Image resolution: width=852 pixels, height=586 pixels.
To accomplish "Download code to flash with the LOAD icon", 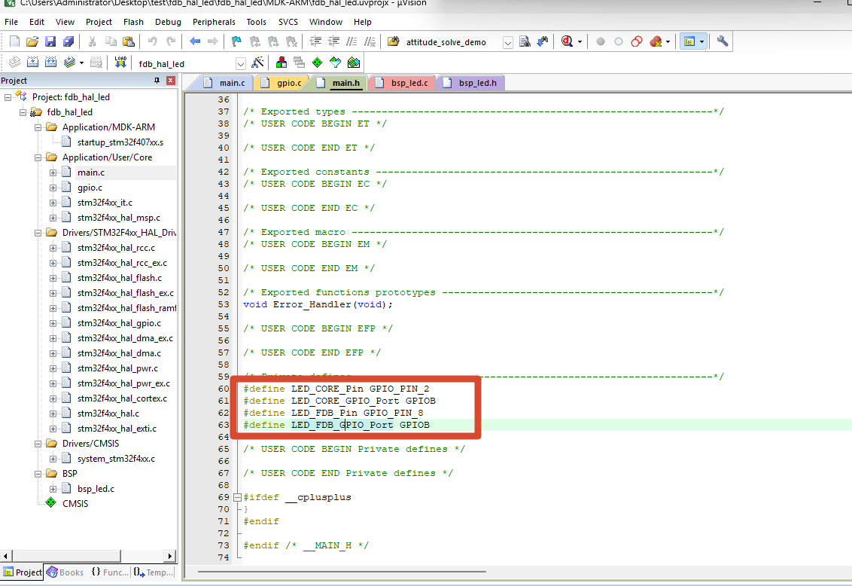I will click(120, 63).
